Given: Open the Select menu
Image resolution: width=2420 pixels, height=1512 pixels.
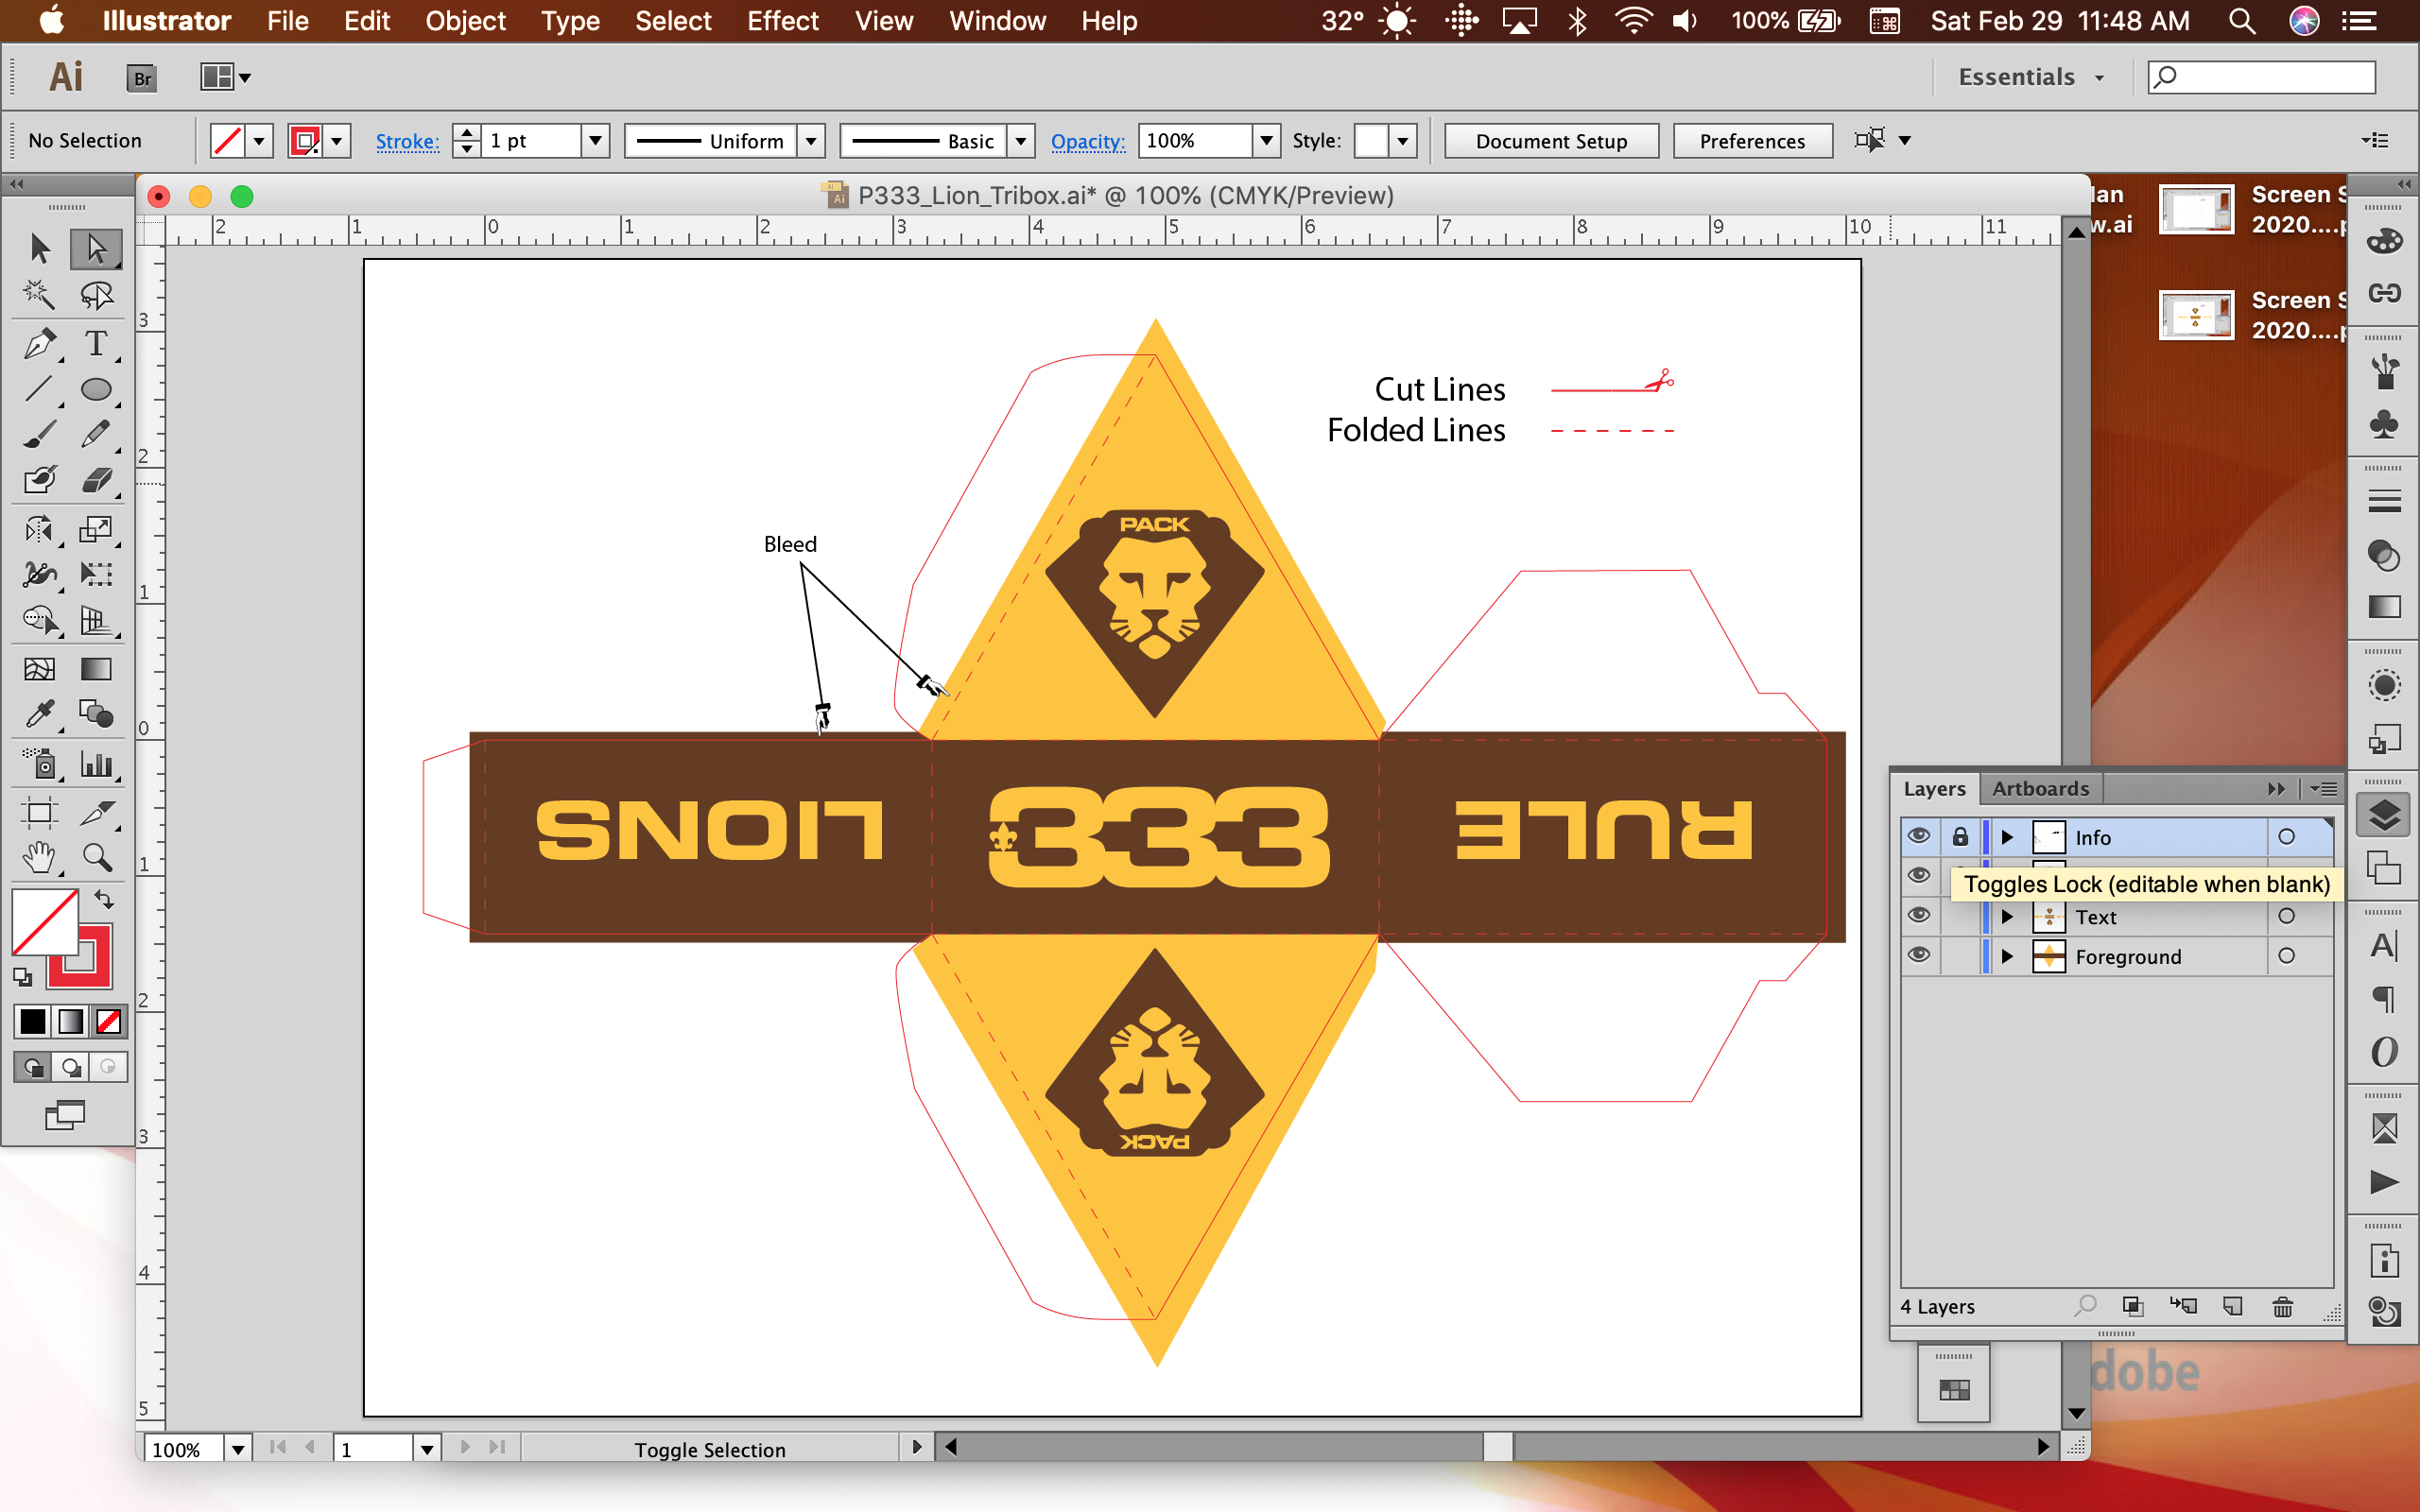Looking at the screenshot, I should [x=673, y=21].
